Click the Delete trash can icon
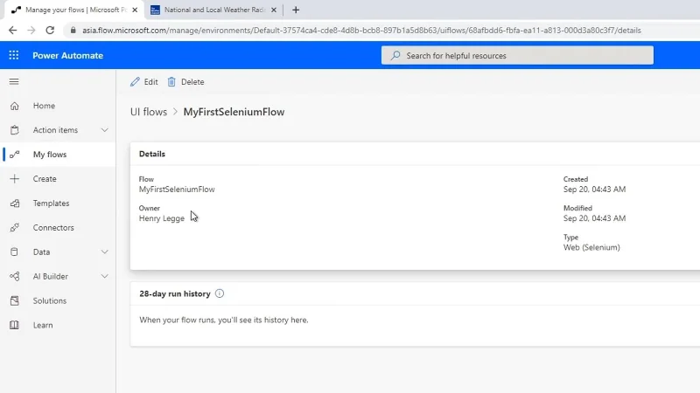Image resolution: width=700 pixels, height=393 pixels. point(171,81)
